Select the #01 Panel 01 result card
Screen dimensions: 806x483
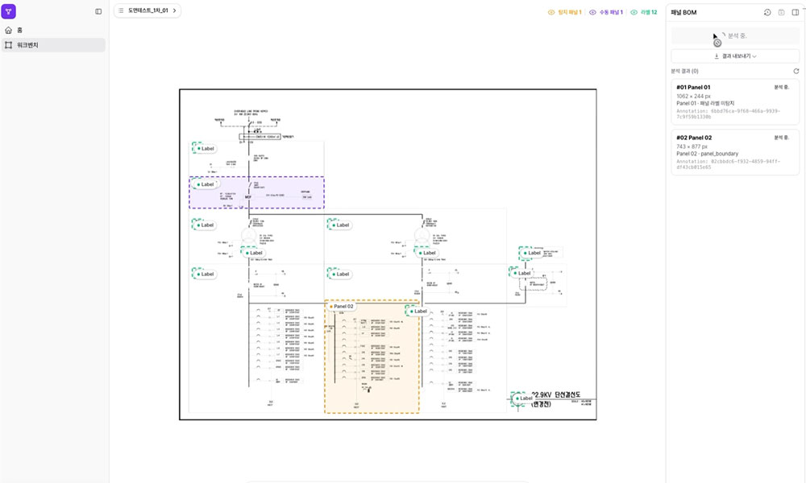pos(735,101)
